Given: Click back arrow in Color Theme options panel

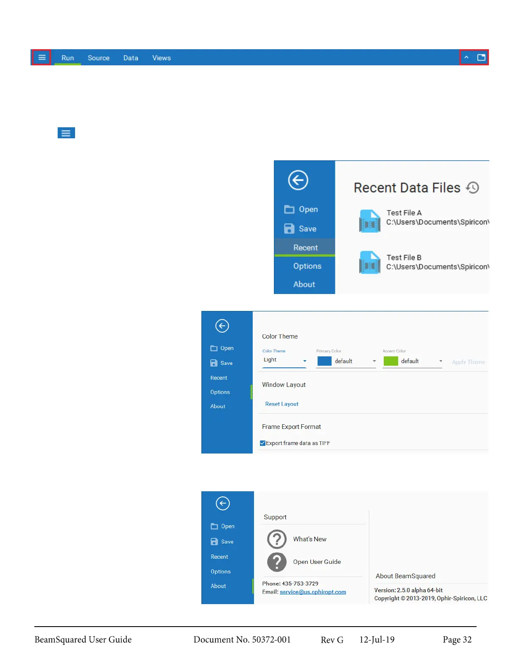Looking at the screenshot, I should click(x=222, y=326).
